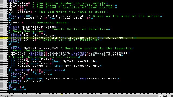
Task: Place cursor on the XScreen keyword
Action: (16, 16)
